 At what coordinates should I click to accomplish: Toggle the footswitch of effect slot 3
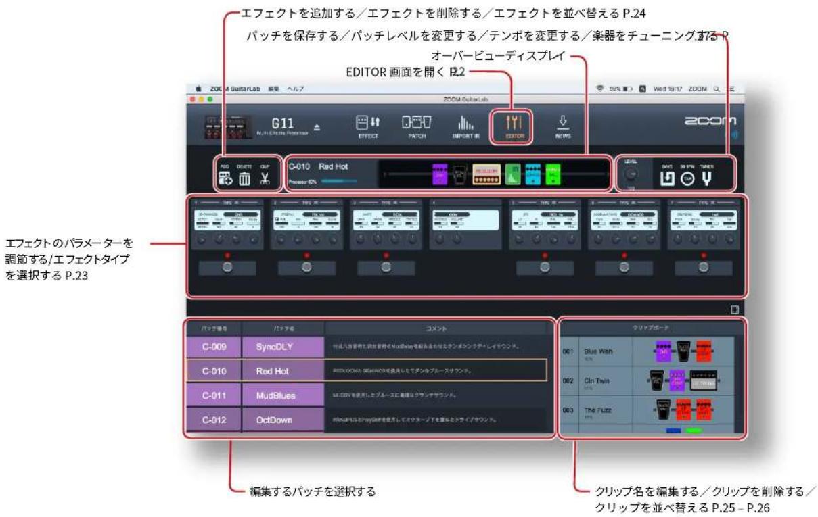pos(386,268)
